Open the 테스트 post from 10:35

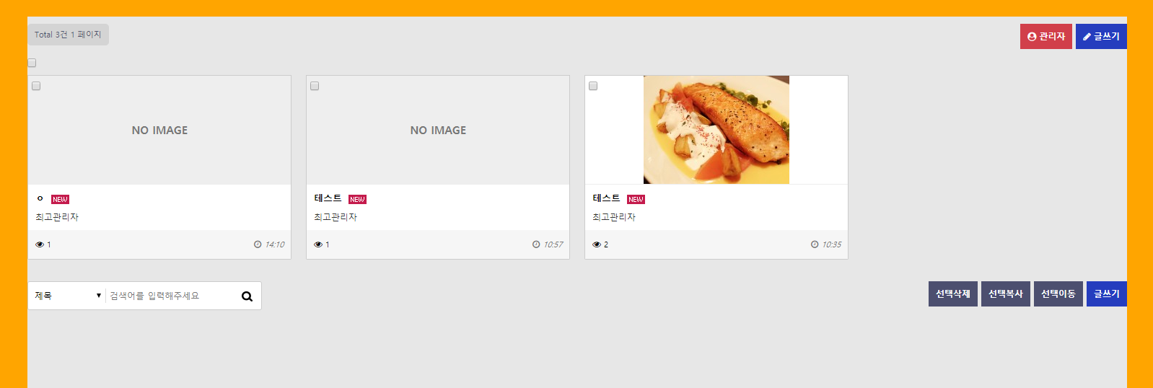click(x=607, y=198)
